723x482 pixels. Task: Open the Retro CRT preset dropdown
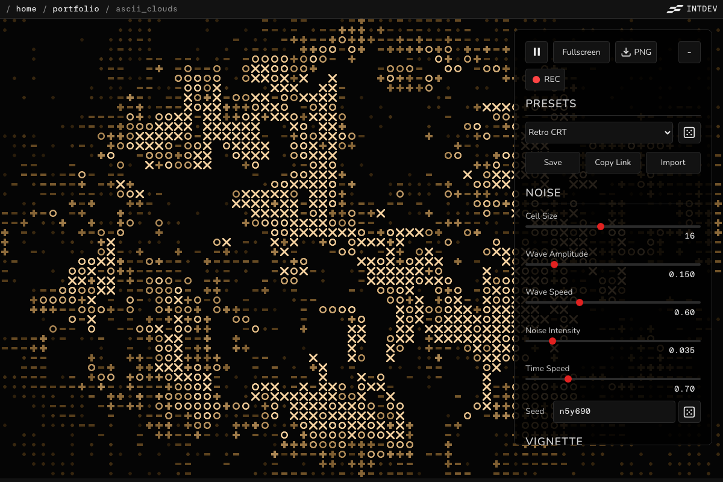(x=599, y=132)
